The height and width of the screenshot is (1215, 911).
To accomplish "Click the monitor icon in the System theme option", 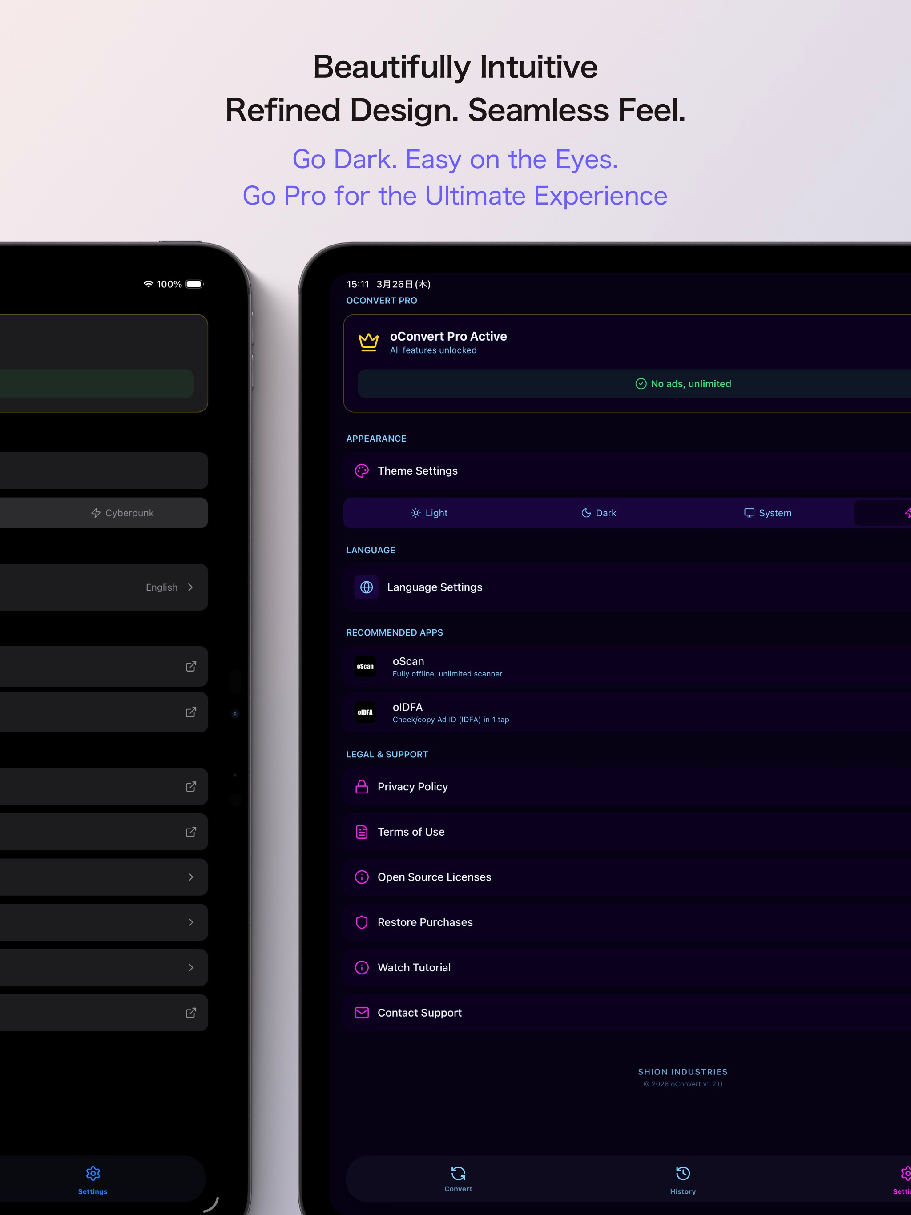I will coord(749,513).
